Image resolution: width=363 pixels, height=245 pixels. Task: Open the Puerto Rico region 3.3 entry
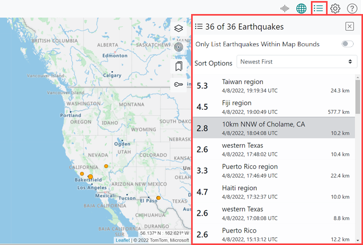click(273, 171)
